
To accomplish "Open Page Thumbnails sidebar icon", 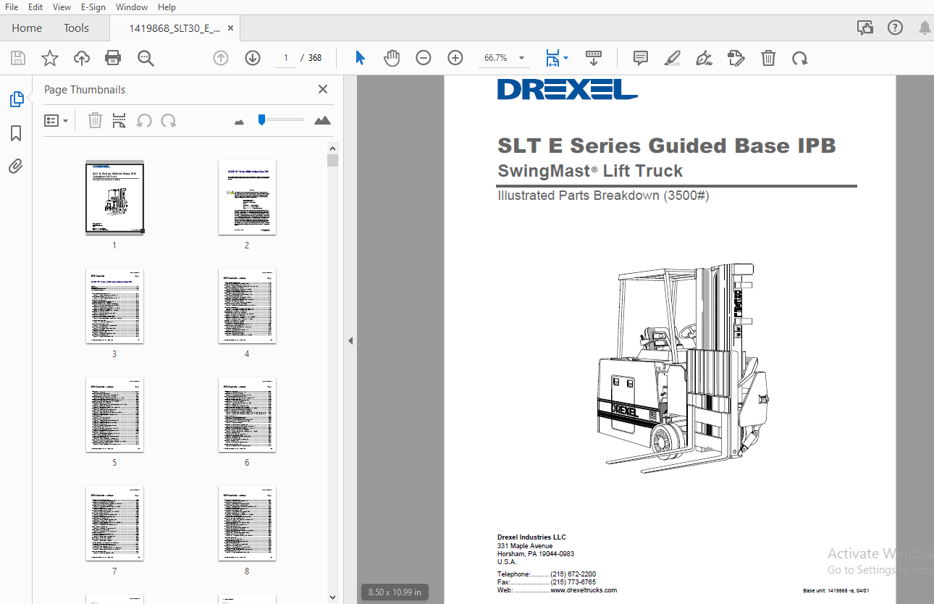I will click(16, 99).
